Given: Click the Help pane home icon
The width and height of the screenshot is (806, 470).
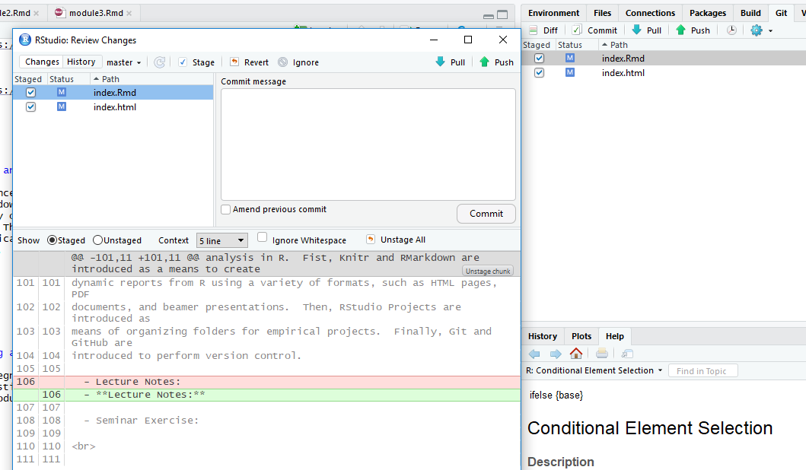Looking at the screenshot, I should click(576, 354).
